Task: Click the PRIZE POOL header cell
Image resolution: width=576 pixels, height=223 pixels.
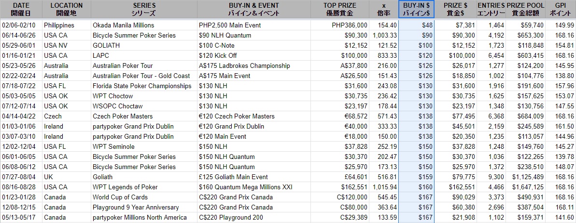Action: [526, 9]
